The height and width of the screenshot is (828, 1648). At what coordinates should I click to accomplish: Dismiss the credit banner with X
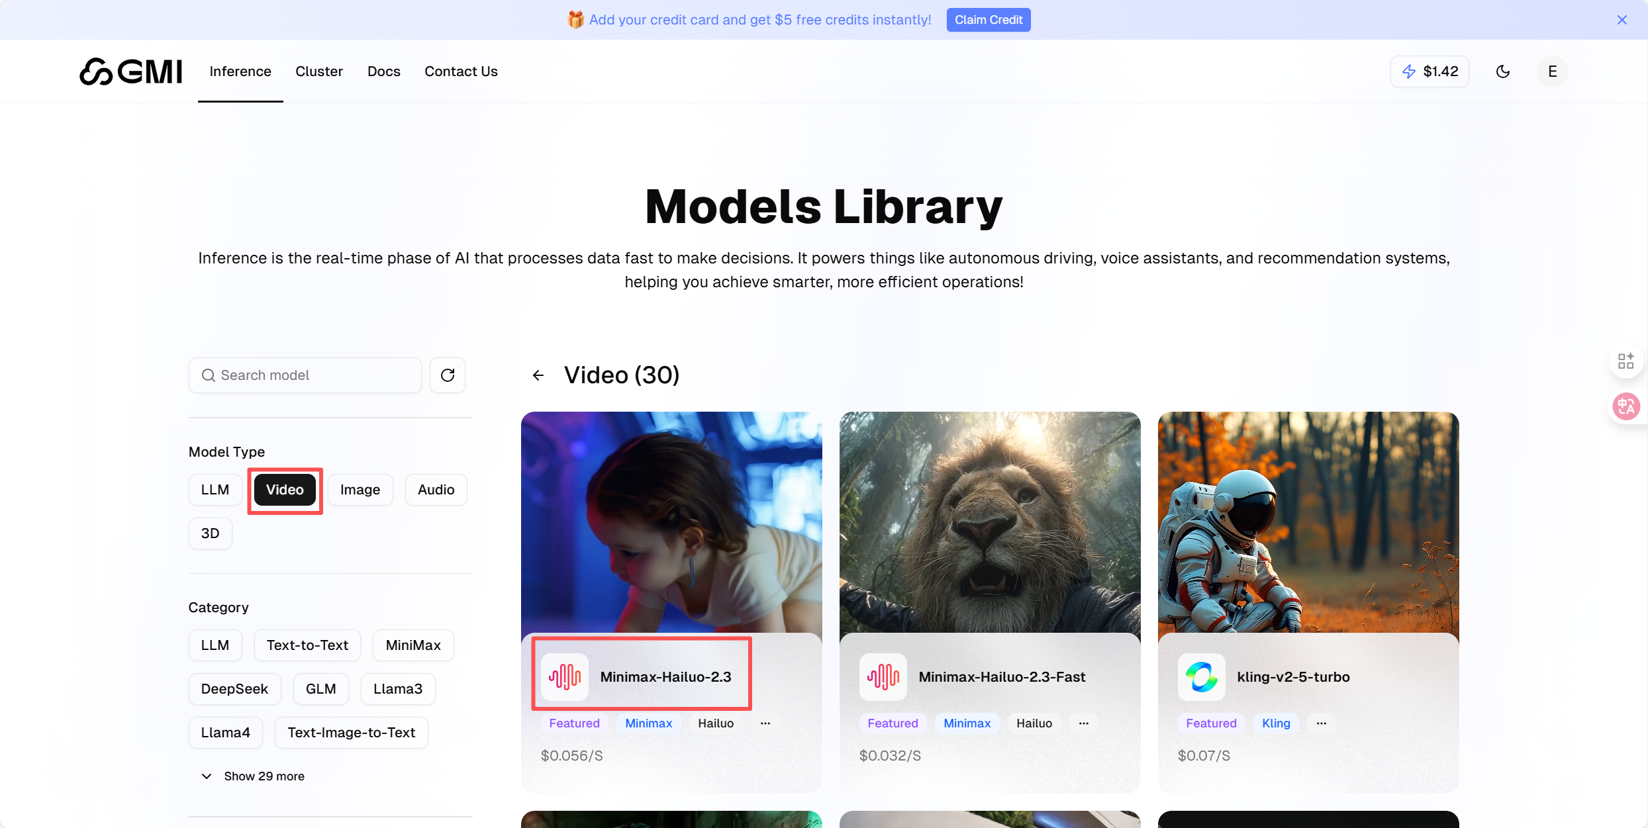click(x=1622, y=20)
